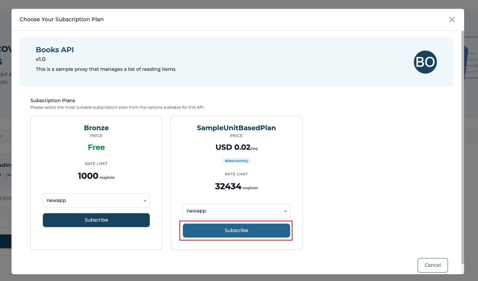Viewport: 478px width, 281px height.
Task: Click the Billed monthly badge
Action: 236,161
